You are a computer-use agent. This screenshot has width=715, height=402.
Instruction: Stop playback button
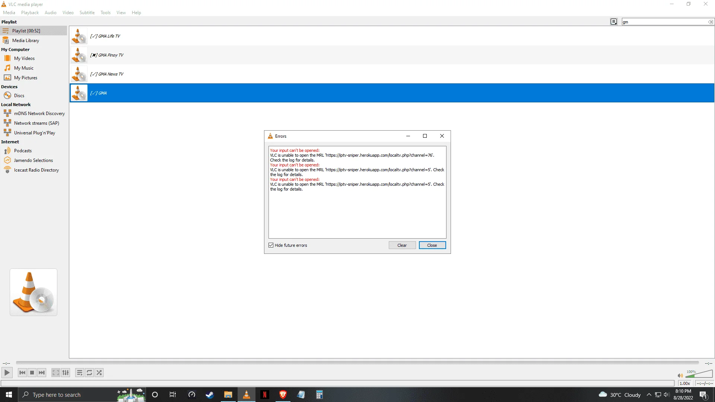(32, 373)
